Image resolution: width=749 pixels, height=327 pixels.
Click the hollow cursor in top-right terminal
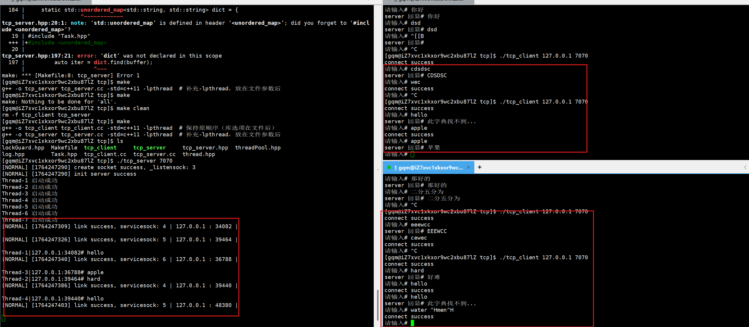coord(412,154)
